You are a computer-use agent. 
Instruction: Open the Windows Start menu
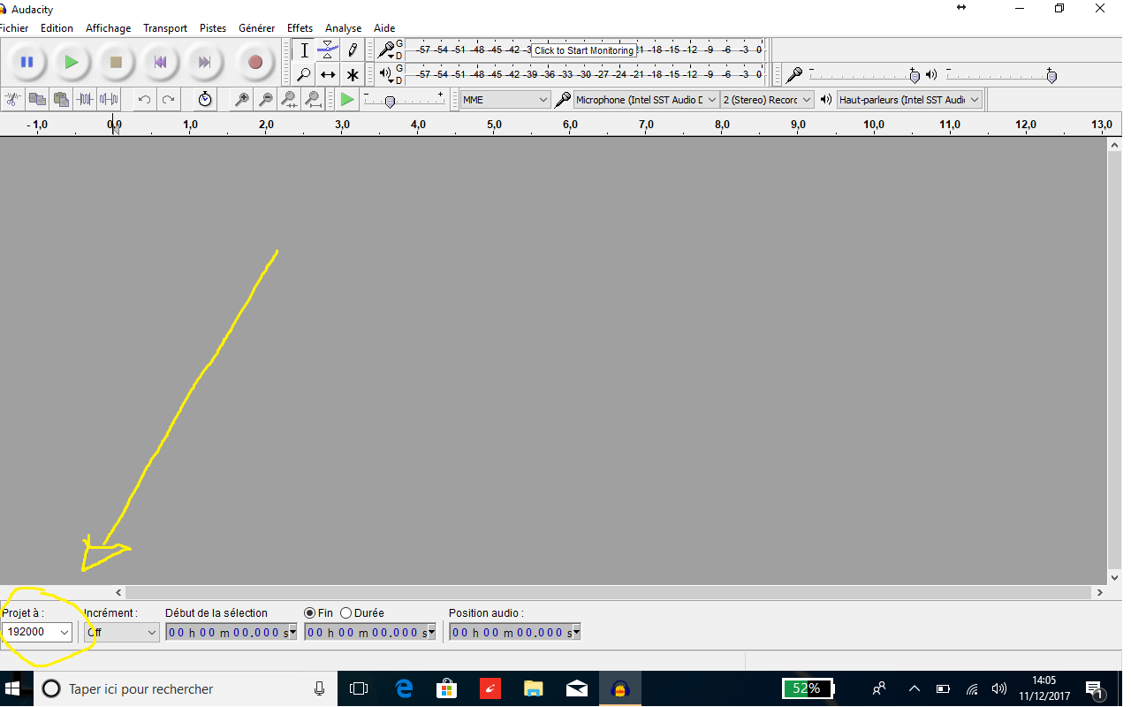(x=14, y=688)
